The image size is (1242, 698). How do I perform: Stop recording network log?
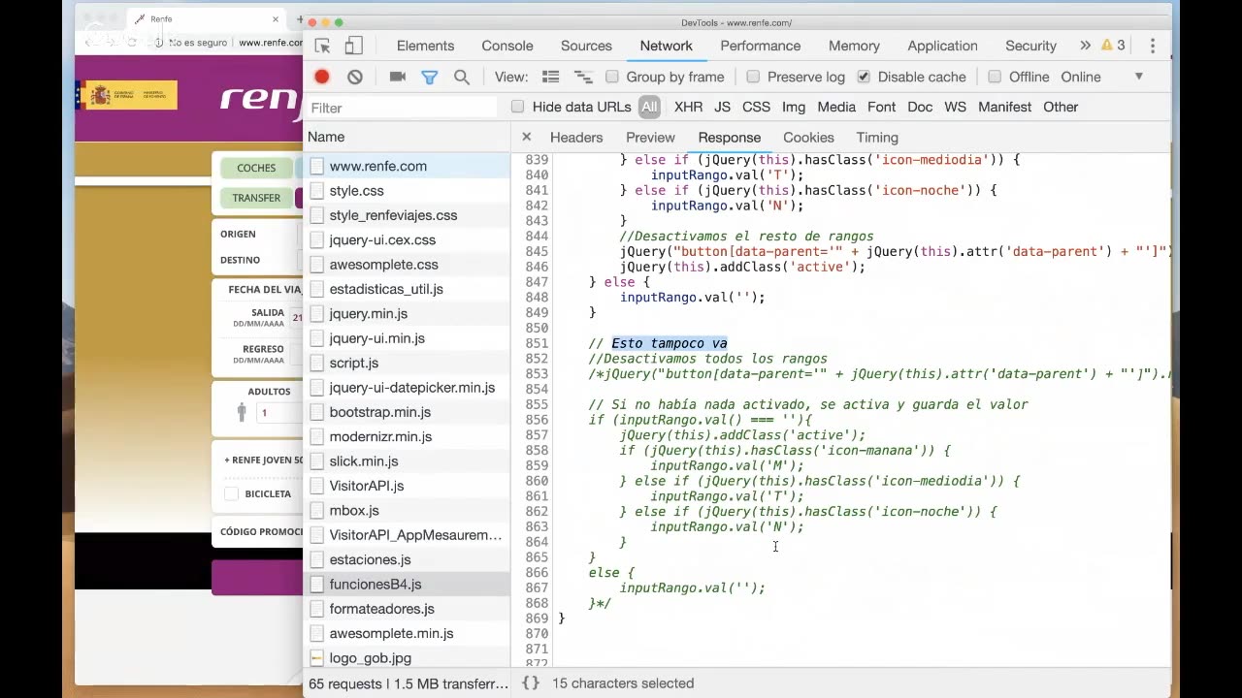coord(322,77)
